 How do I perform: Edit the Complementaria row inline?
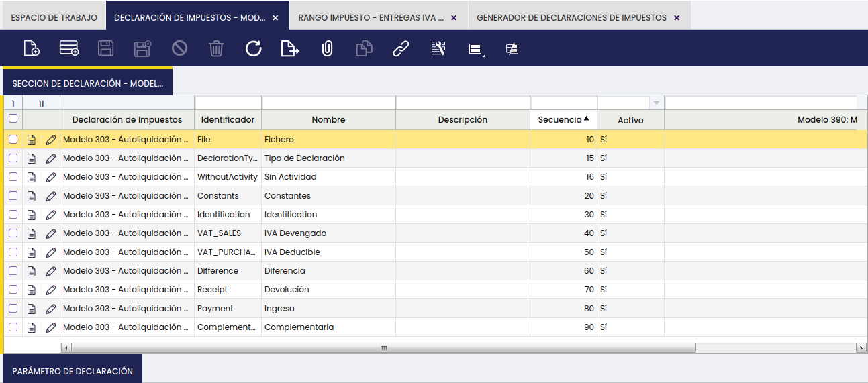coord(51,327)
